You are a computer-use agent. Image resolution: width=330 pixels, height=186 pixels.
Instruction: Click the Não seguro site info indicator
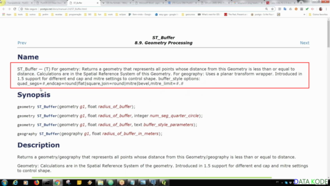[29, 9]
